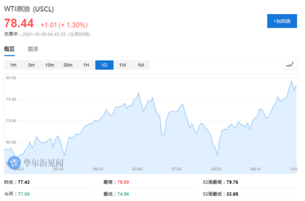Open the 图表 chart tab
The width and height of the screenshot is (305, 201).
[x=33, y=49]
